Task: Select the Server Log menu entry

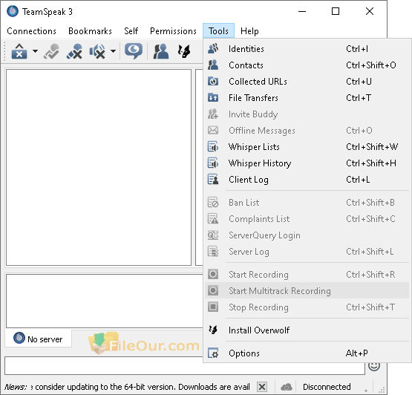Action: [x=307, y=252]
